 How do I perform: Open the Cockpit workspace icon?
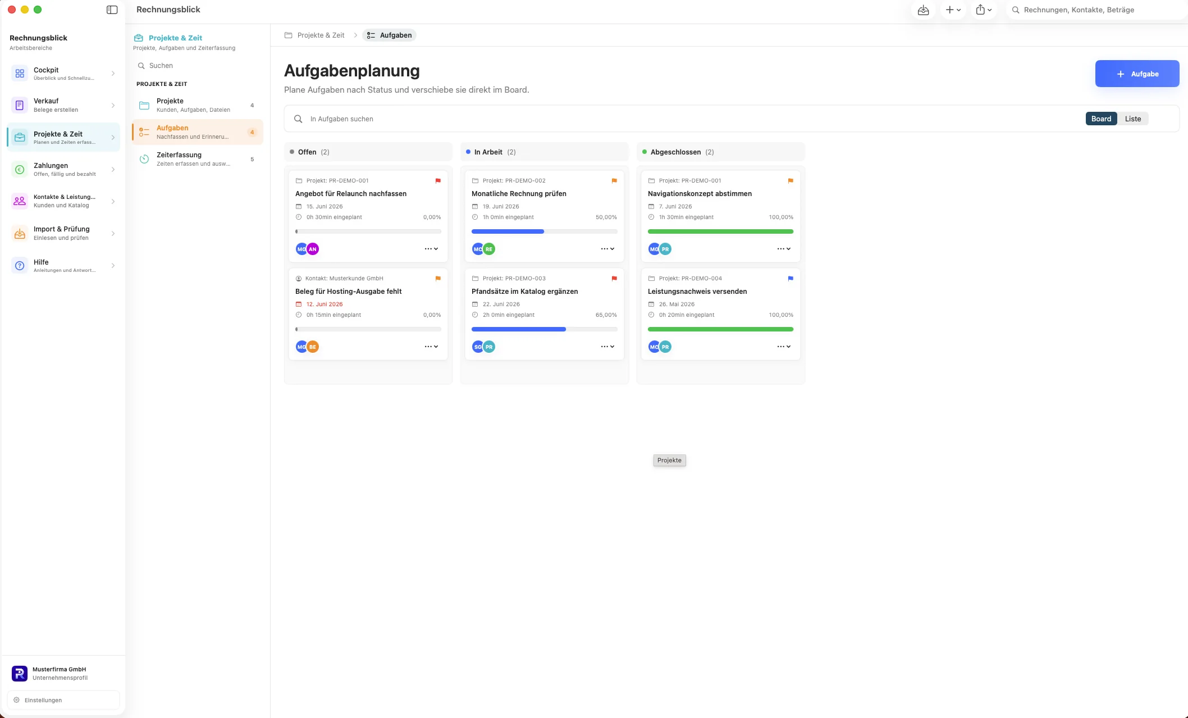point(20,74)
